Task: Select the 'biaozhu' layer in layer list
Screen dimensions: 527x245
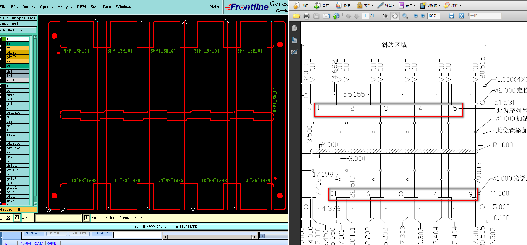Action: [17, 113]
